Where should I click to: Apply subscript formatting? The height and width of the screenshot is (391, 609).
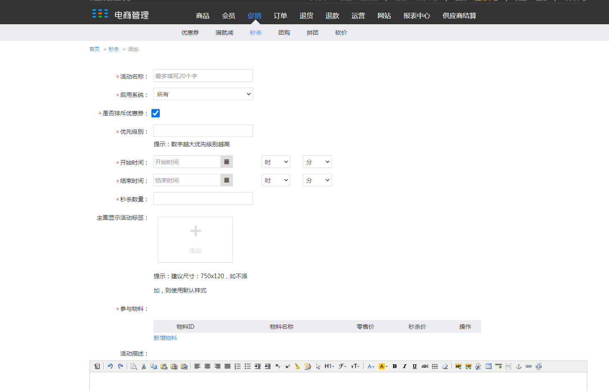pos(278,366)
